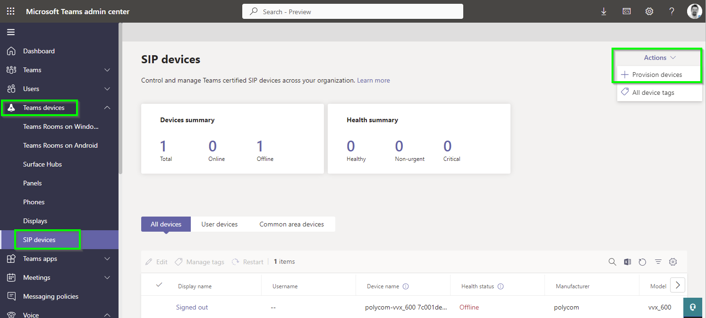Click the Offline health status cell
The image size is (706, 318).
[469, 307]
